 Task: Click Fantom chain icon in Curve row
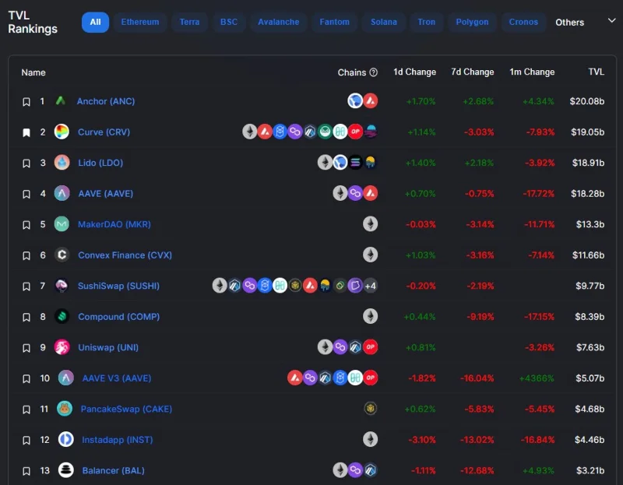(x=280, y=132)
